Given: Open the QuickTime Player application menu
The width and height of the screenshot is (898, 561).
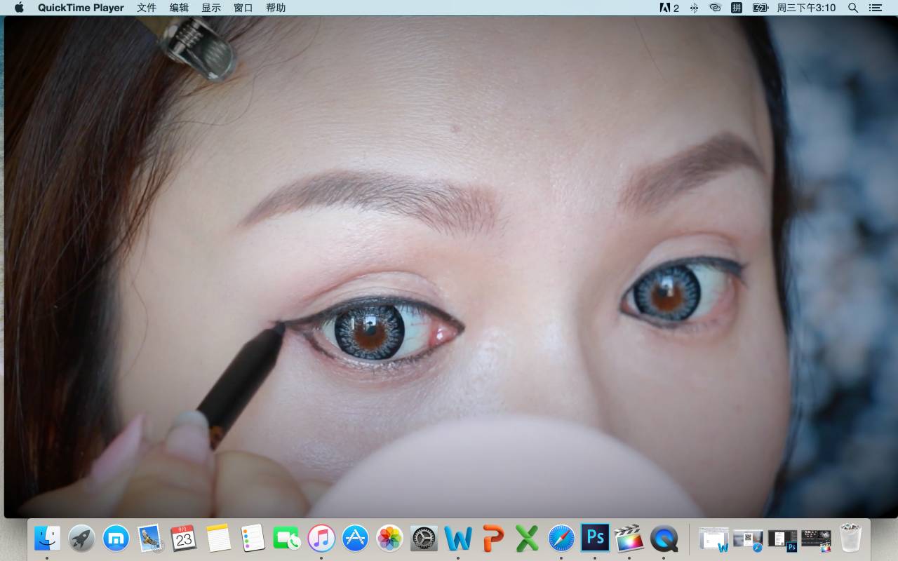Looking at the screenshot, I should [x=81, y=8].
